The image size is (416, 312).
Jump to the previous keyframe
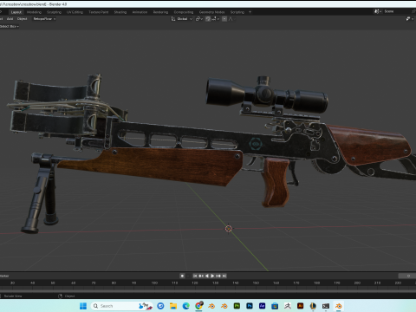[x=201, y=276]
